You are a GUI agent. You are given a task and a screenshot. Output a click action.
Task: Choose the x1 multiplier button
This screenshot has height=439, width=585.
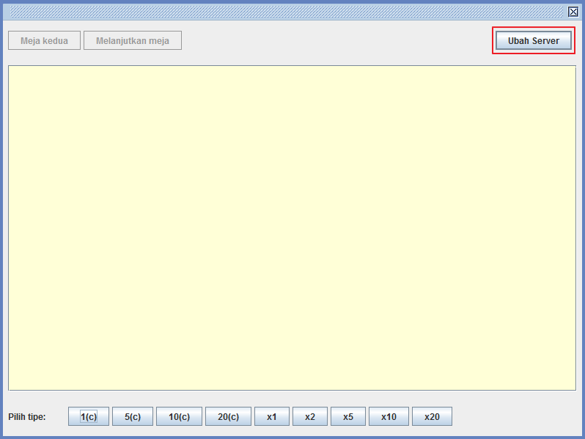click(x=271, y=416)
